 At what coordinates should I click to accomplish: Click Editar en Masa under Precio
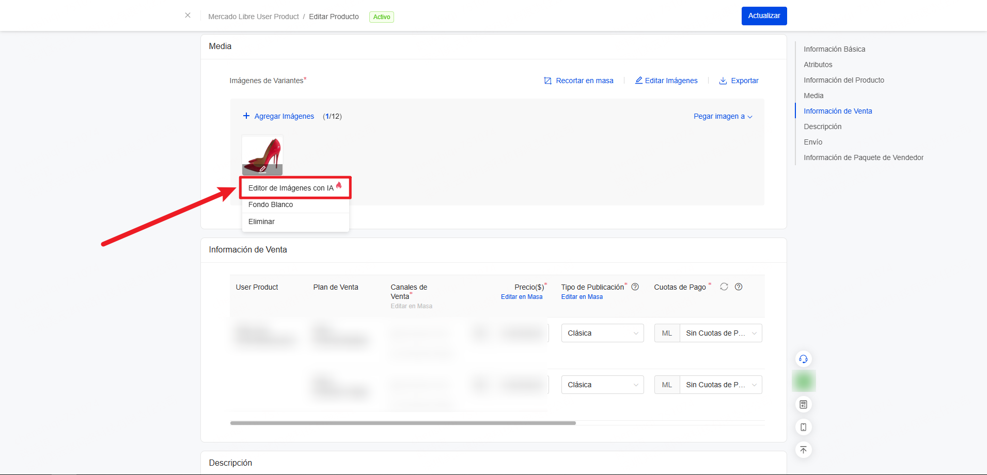[x=522, y=297]
